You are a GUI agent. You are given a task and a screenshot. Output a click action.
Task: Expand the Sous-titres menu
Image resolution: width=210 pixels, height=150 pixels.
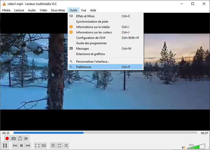(58, 10)
